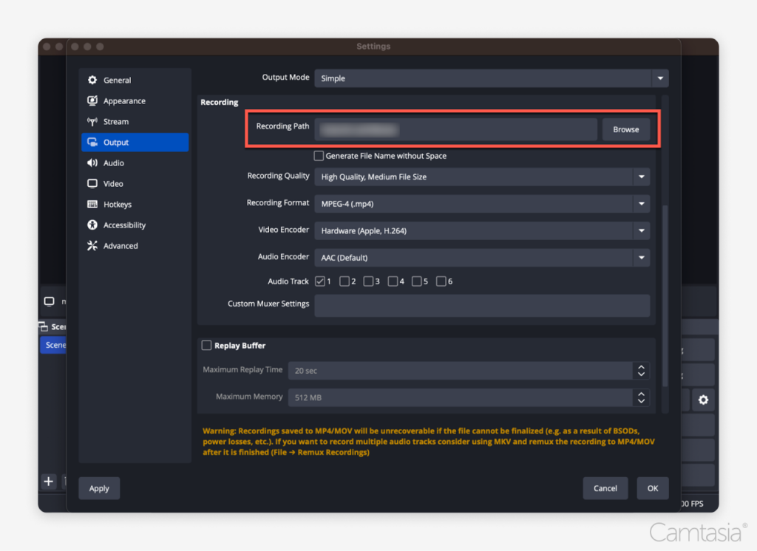Click the Video display icon
The height and width of the screenshot is (551, 757).
pyautogui.click(x=92, y=184)
